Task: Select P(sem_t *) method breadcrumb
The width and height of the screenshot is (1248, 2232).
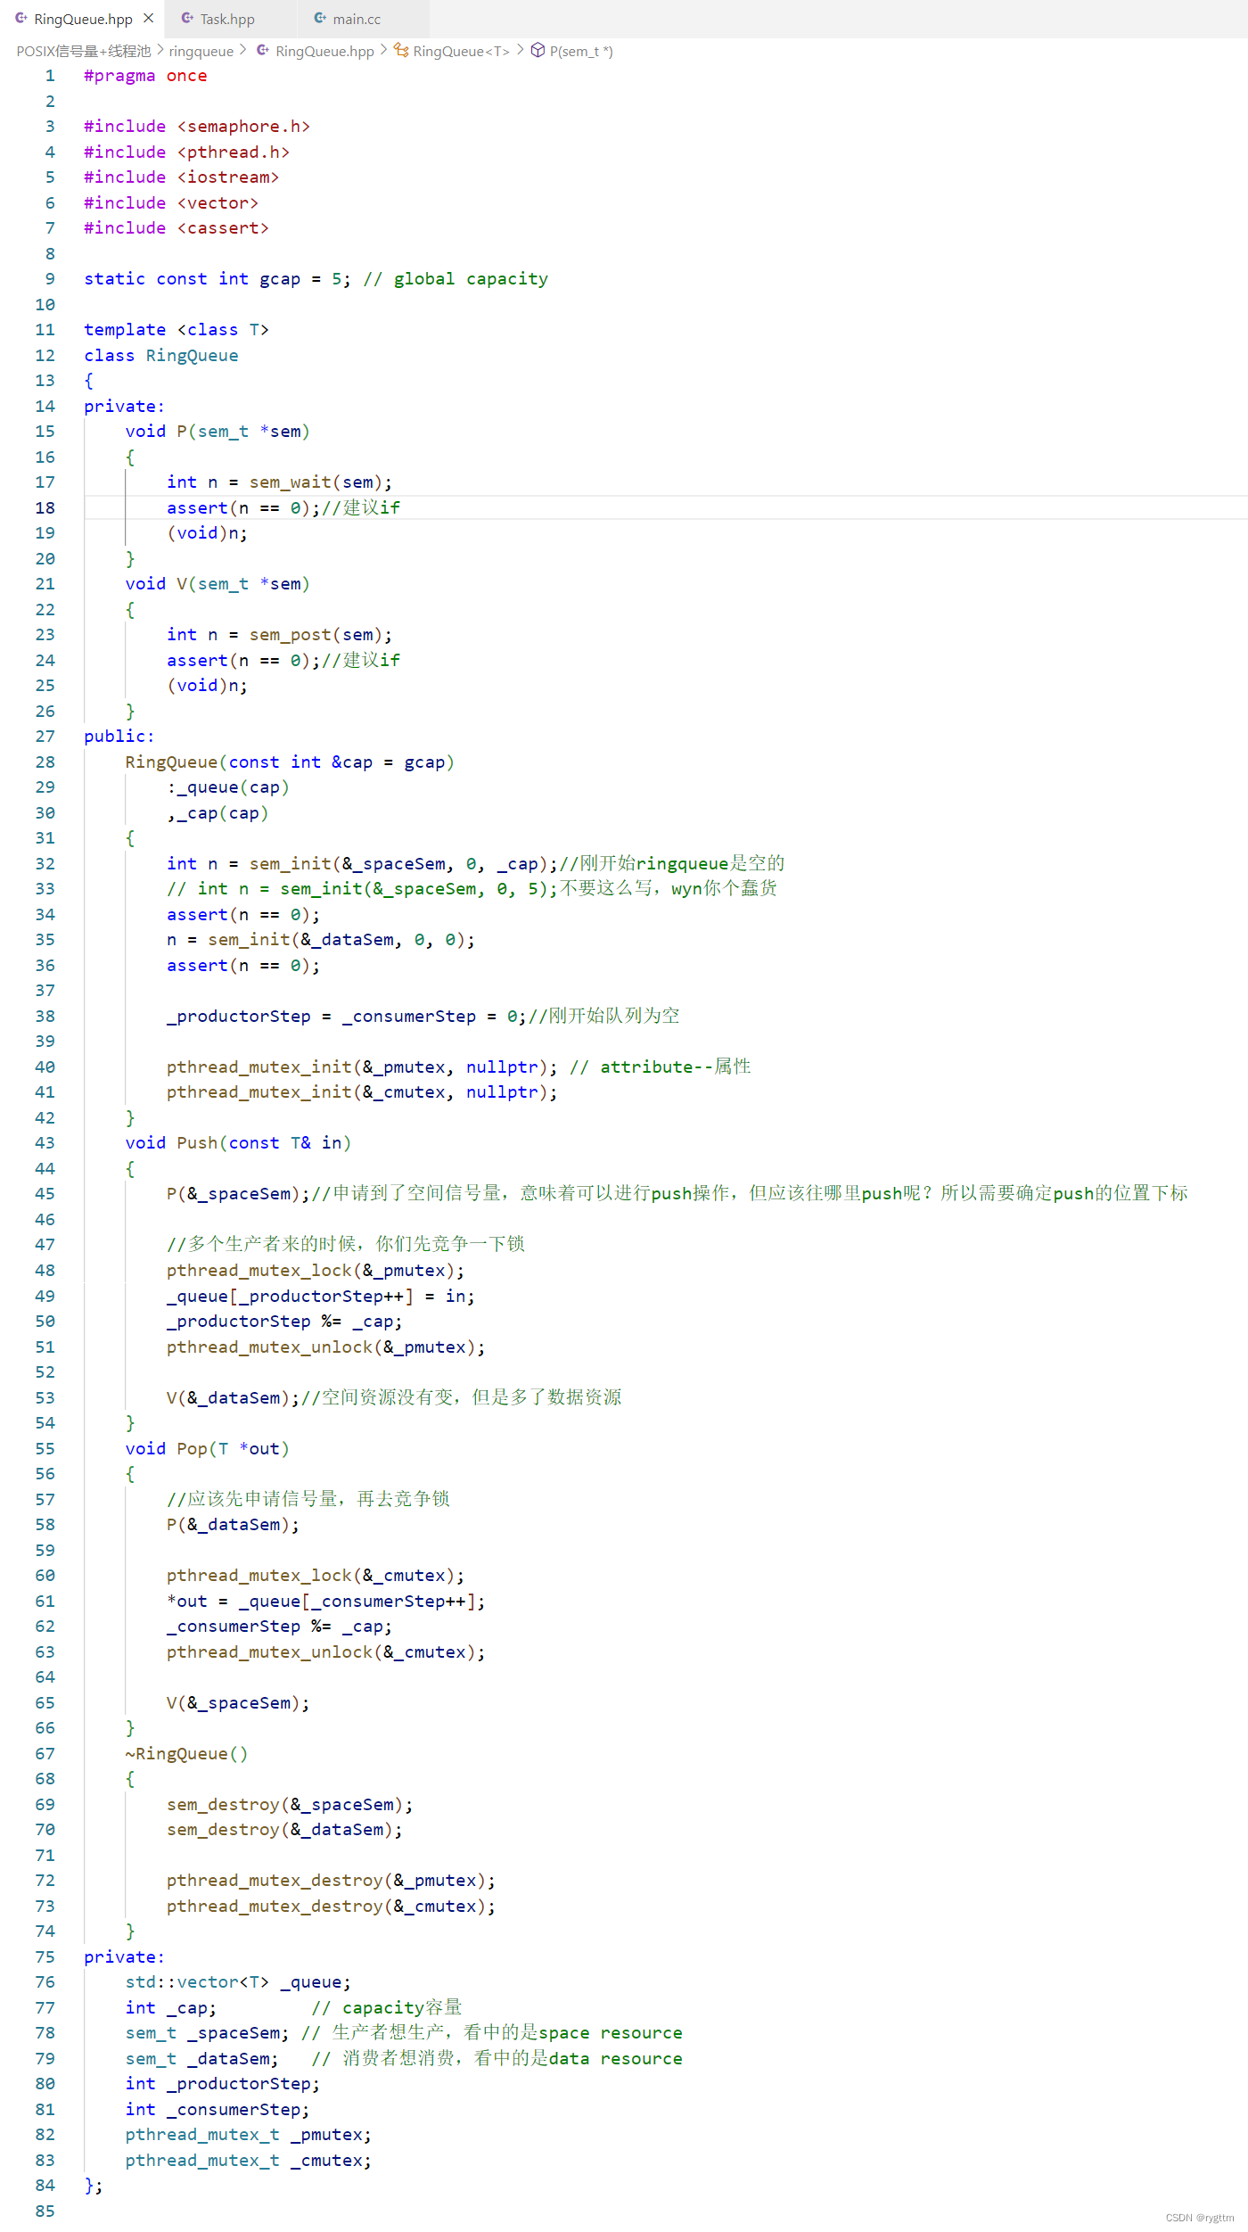Action: [x=581, y=51]
